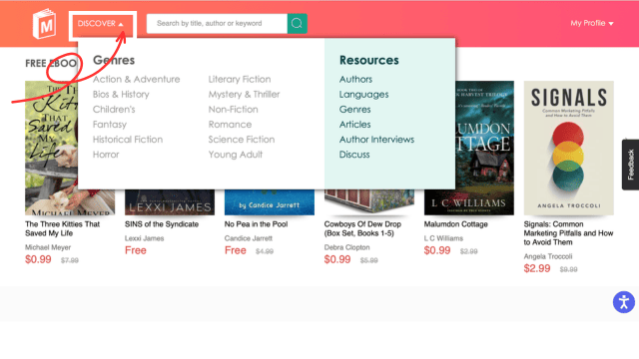Click the $0.99 price under Malumdon Cottage
Viewport: 639px width, 359px height.
coord(437,250)
